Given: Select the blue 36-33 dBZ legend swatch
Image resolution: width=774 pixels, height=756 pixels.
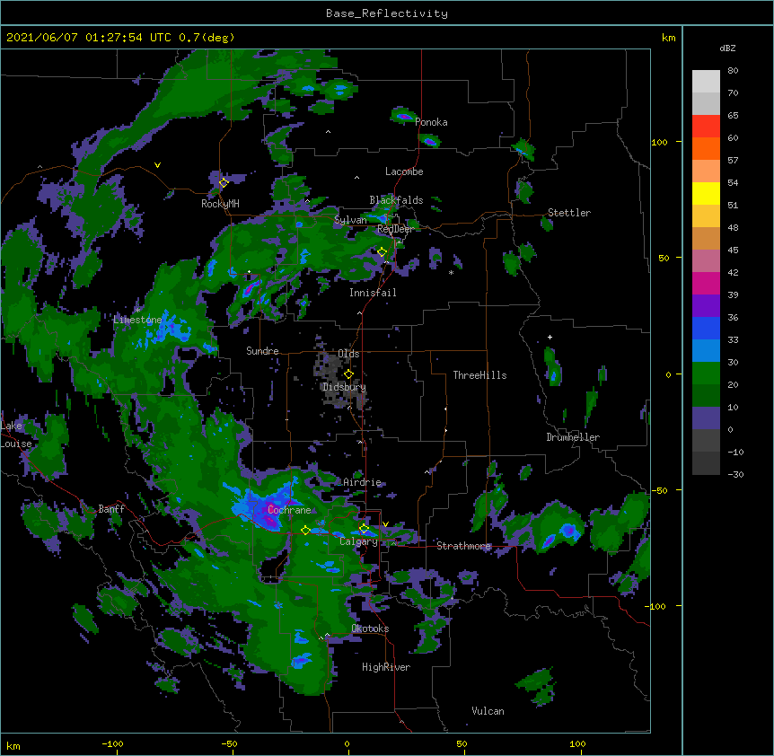Looking at the screenshot, I should [x=706, y=329].
